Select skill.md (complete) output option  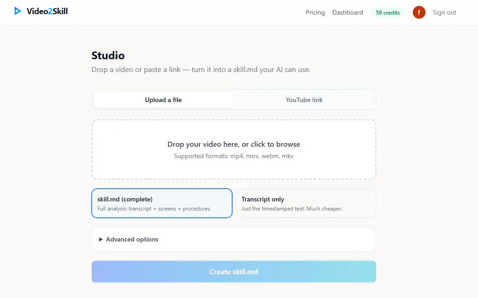click(x=162, y=203)
